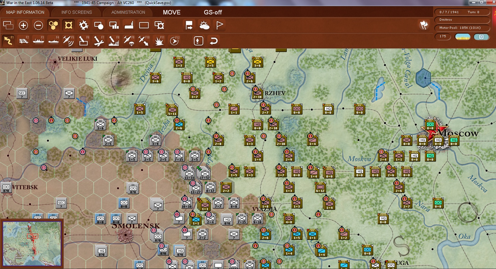Image resolution: width=496 pixels, height=269 pixels.
Task: Click the date and turn field
Action: point(462,12)
